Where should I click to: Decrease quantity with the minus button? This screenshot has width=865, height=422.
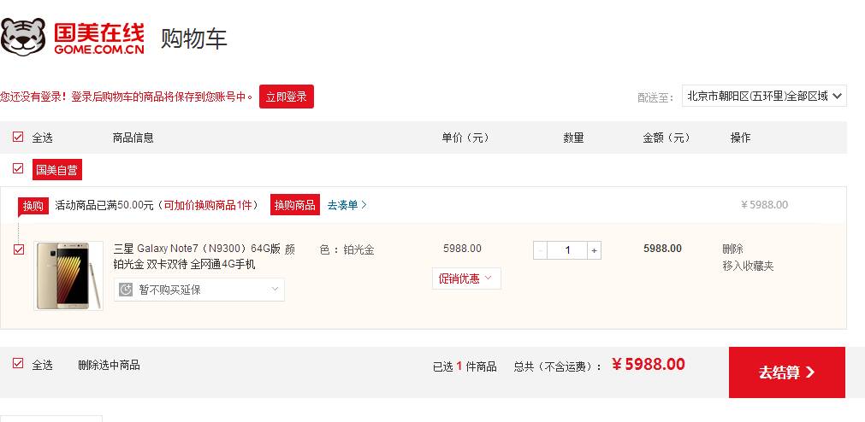540,250
